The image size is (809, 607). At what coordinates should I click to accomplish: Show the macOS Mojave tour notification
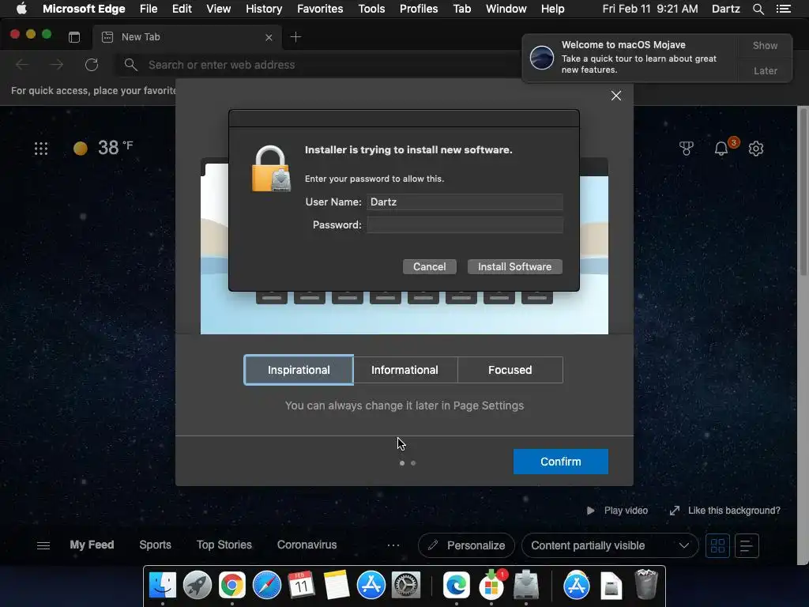click(765, 45)
